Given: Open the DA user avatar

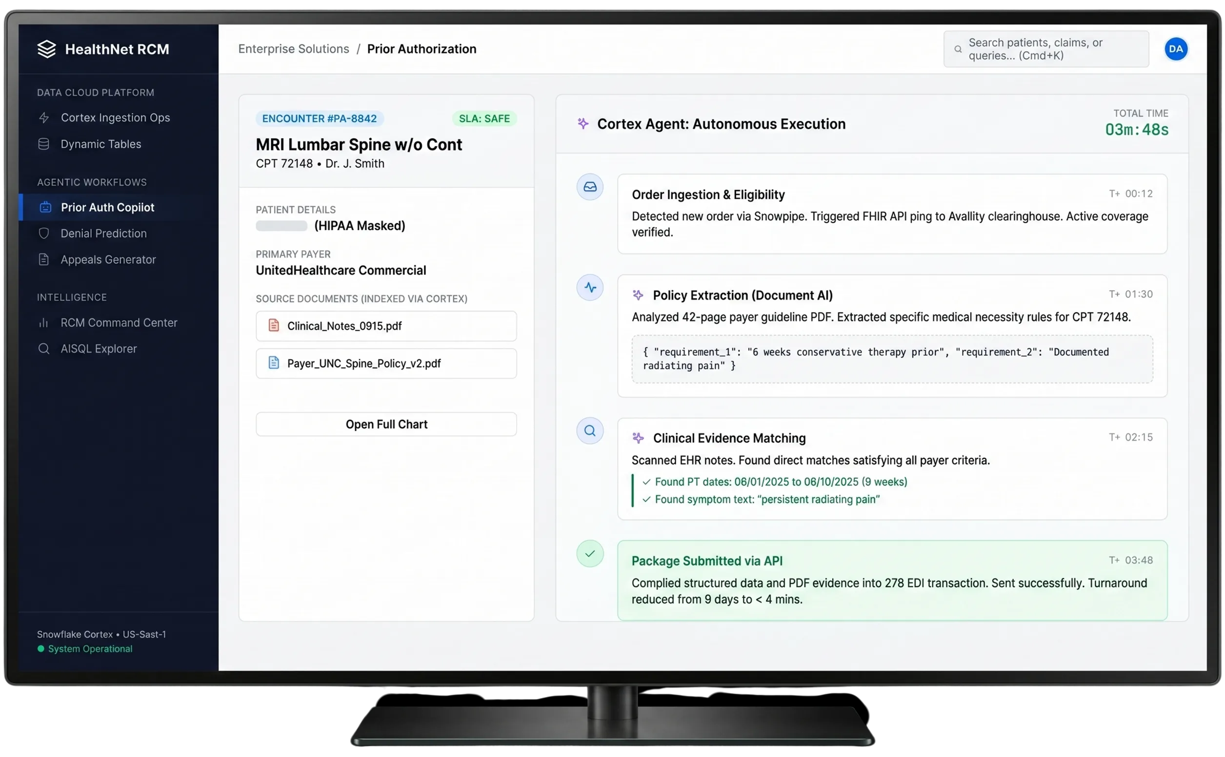Looking at the screenshot, I should (1175, 49).
